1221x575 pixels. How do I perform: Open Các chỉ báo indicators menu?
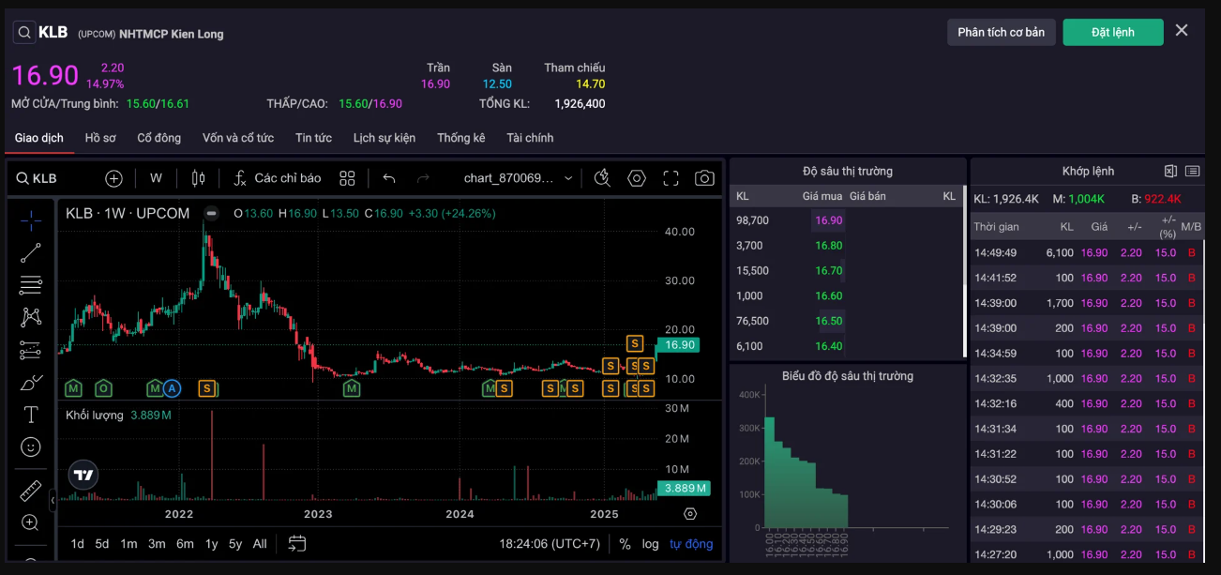pos(277,178)
